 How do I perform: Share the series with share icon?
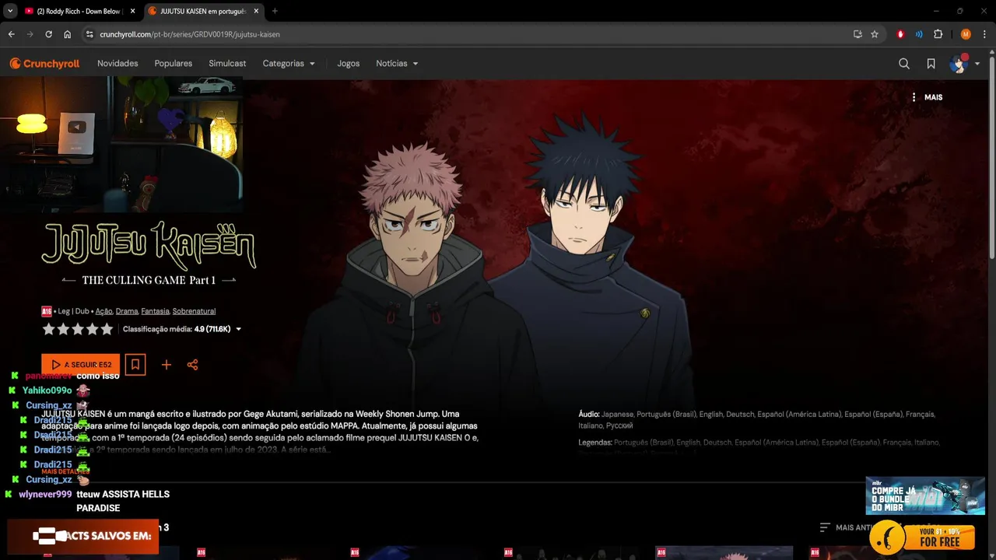[x=192, y=365]
